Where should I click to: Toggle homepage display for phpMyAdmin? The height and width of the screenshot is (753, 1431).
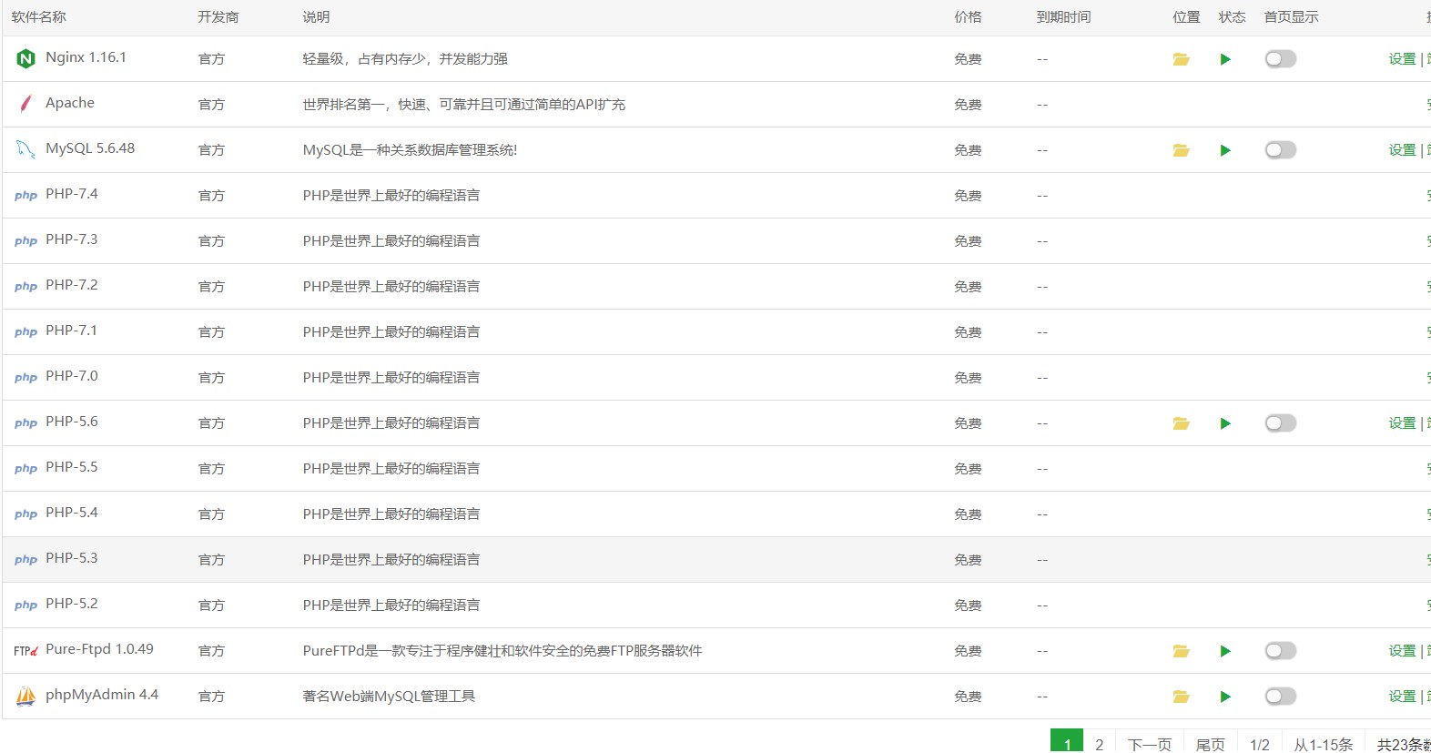[x=1280, y=697]
